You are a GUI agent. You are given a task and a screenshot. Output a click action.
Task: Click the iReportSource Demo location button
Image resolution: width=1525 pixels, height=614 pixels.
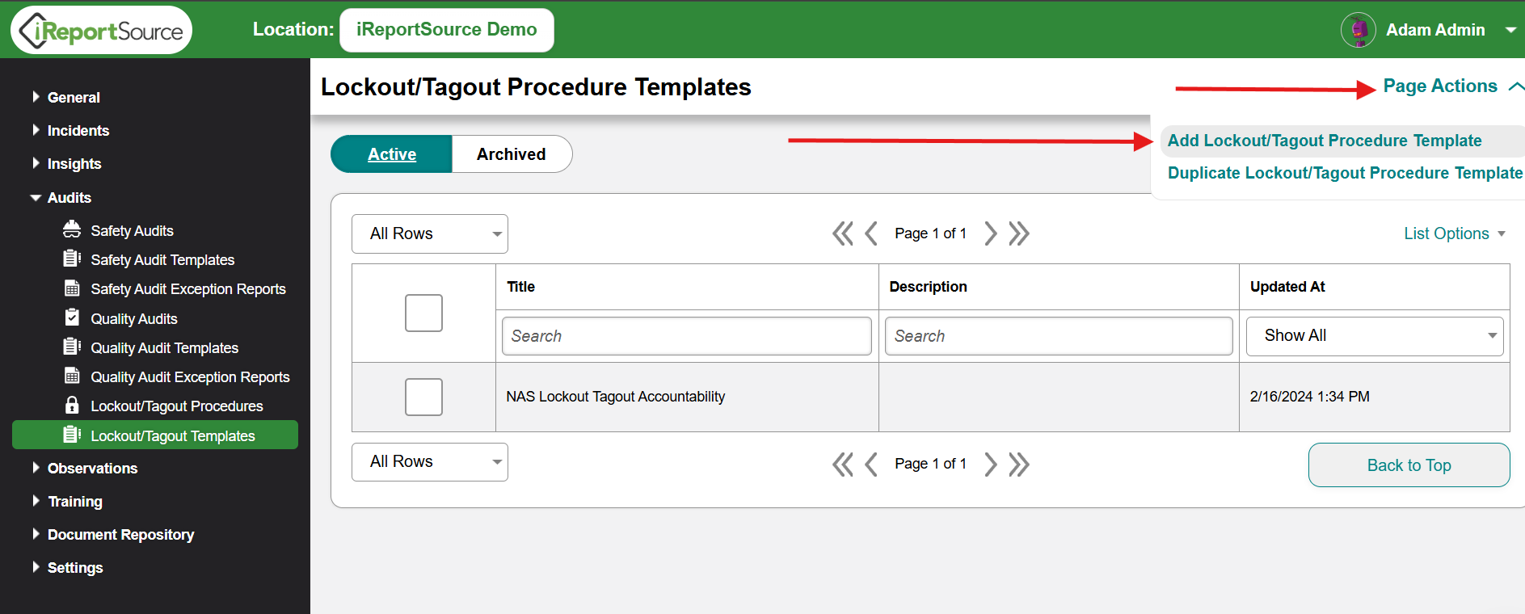[x=447, y=30]
